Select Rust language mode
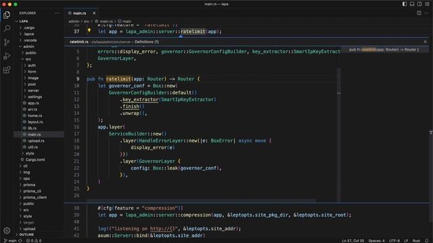Screen dimensions: 433x243 coord(416,240)
